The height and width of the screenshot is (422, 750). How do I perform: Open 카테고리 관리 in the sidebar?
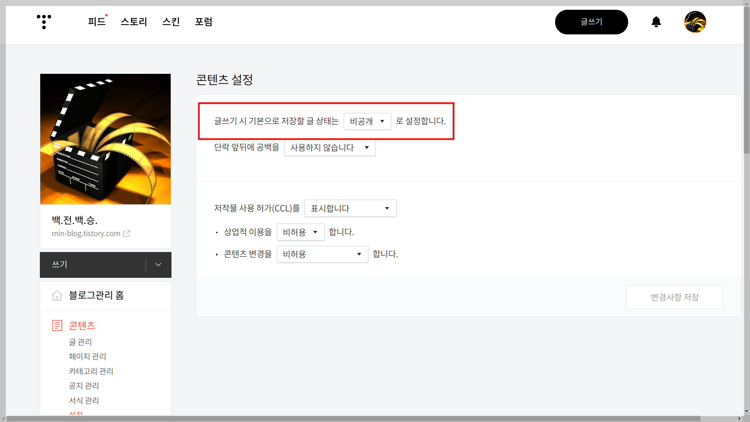pos(91,371)
